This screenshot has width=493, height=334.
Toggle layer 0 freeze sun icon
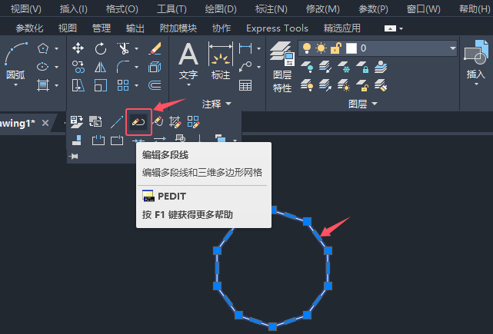pyautogui.click(x=321, y=48)
